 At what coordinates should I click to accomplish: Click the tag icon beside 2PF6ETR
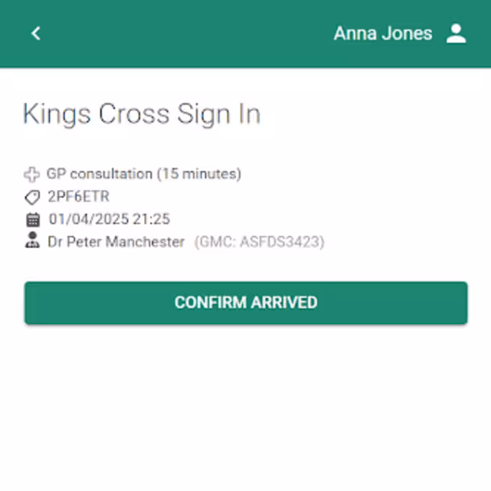tap(32, 197)
